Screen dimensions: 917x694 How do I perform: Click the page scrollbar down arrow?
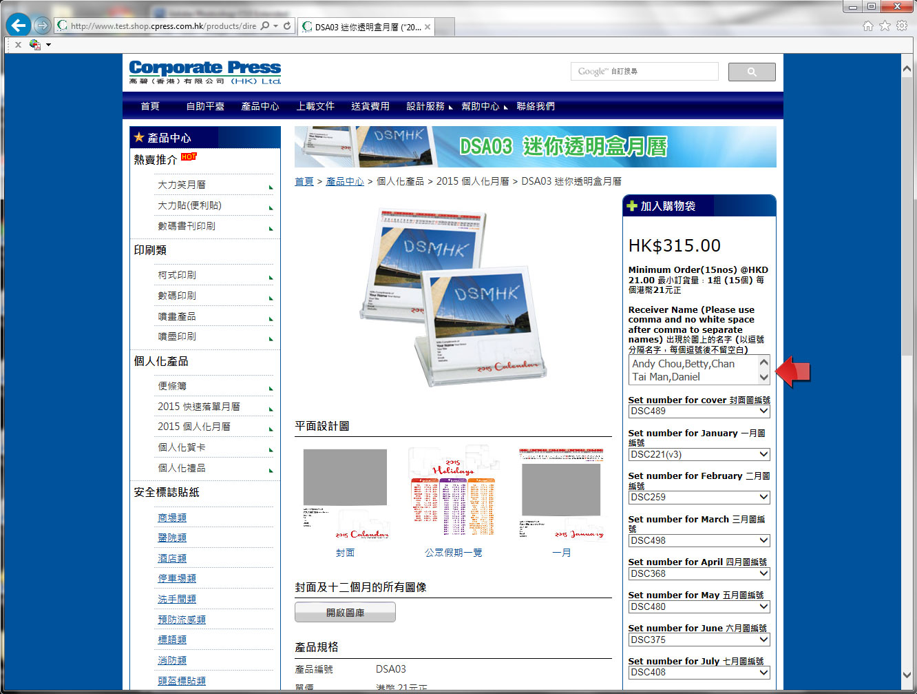pyautogui.click(x=907, y=675)
